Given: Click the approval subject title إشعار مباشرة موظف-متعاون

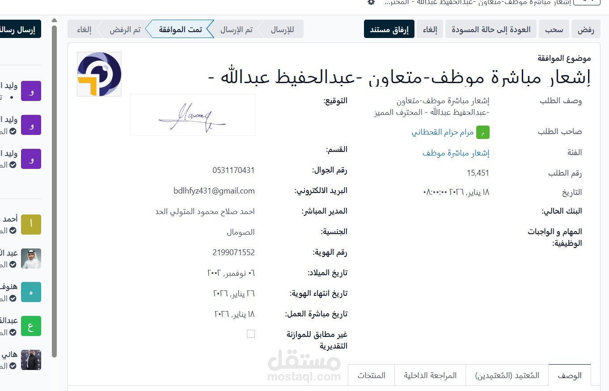Looking at the screenshot, I should click(x=400, y=77).
